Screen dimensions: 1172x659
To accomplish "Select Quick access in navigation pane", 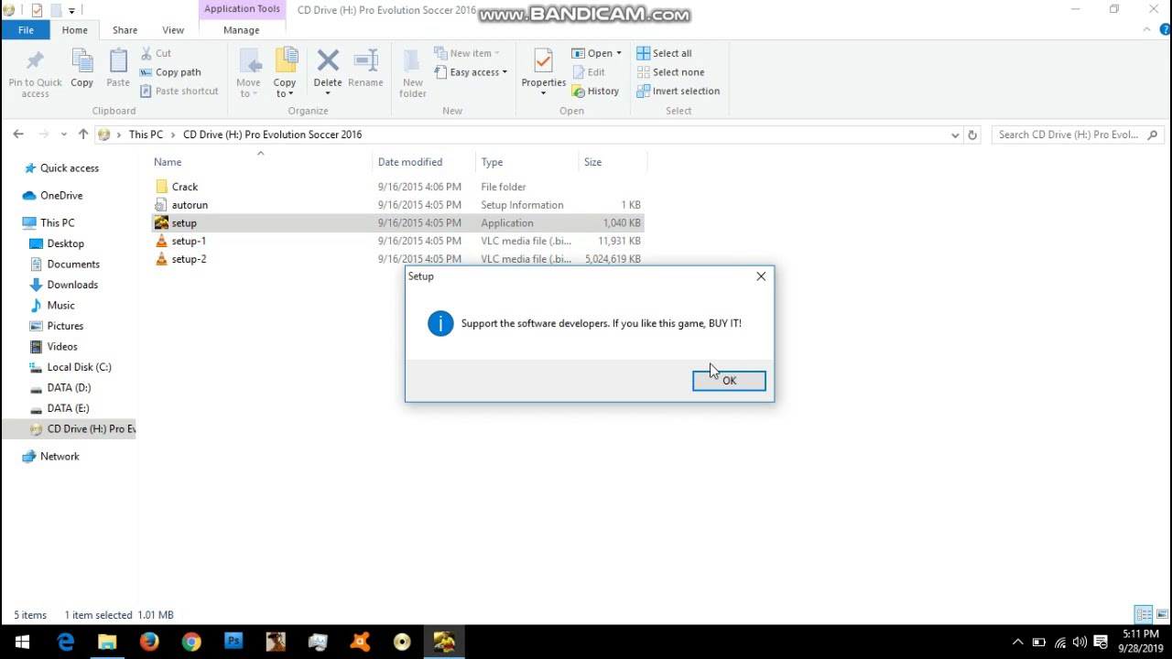I will (x=70, y=168).
